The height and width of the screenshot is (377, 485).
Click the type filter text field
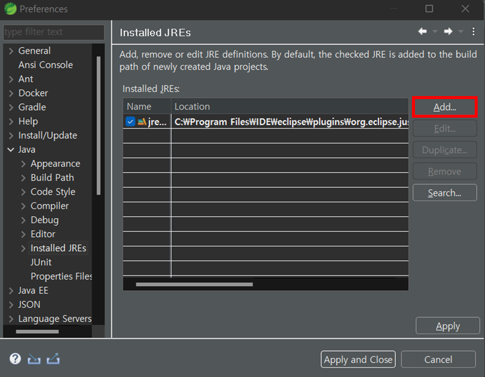(x=54, y=32)
